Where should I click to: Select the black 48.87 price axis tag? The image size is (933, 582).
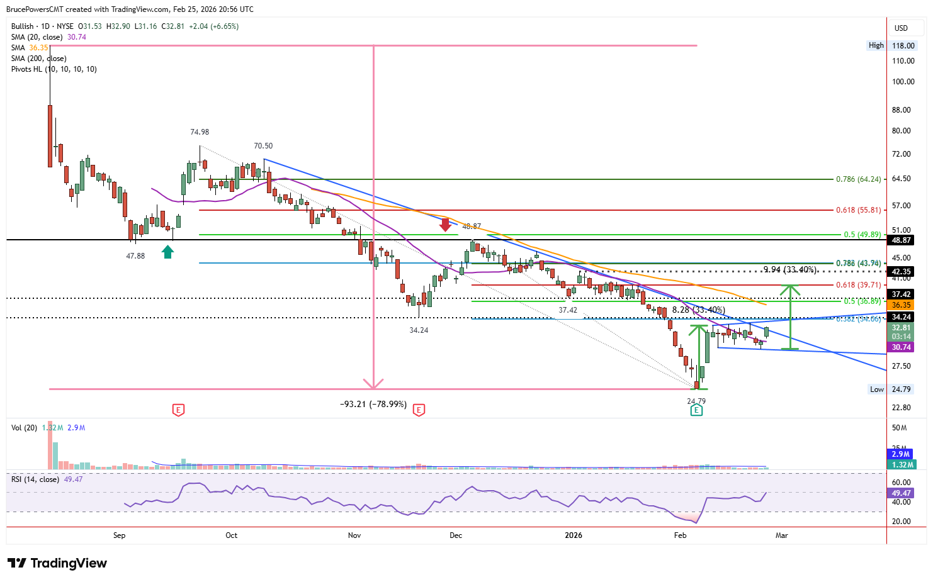click(x=902, y=240)
